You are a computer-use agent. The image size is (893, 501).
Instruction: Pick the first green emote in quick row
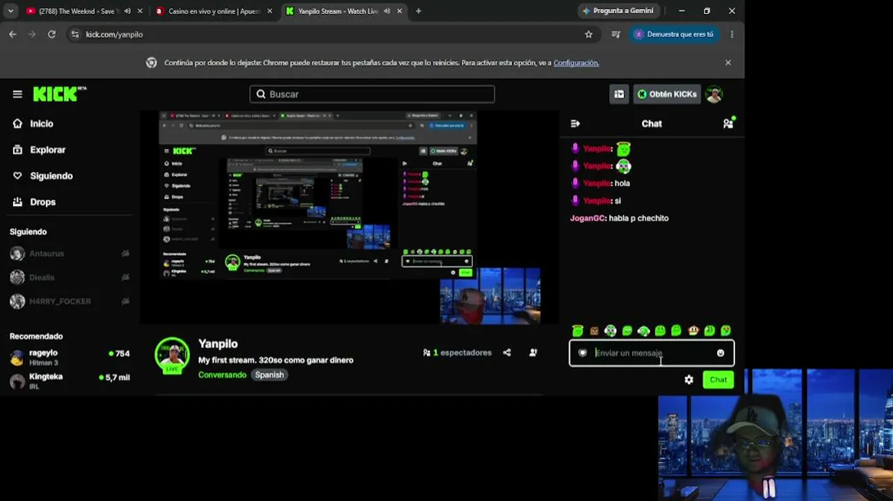(577, 331)
